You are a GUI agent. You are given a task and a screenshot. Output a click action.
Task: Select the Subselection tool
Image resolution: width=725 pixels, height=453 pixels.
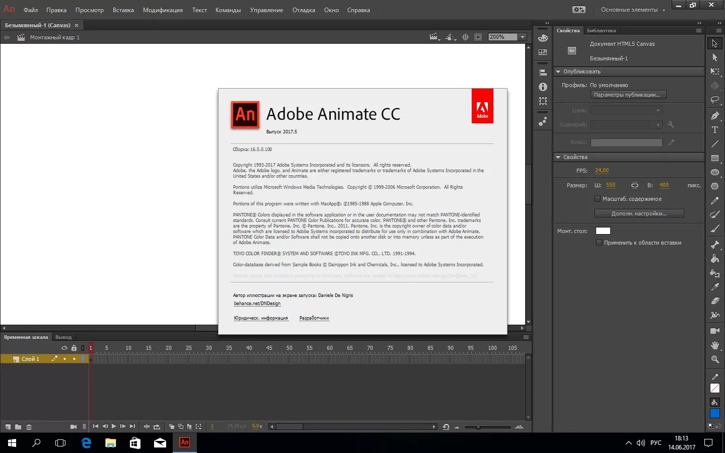click(715, 57)
